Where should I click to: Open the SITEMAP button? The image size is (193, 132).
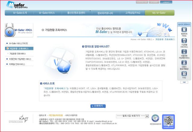click(x=154, y=2)
